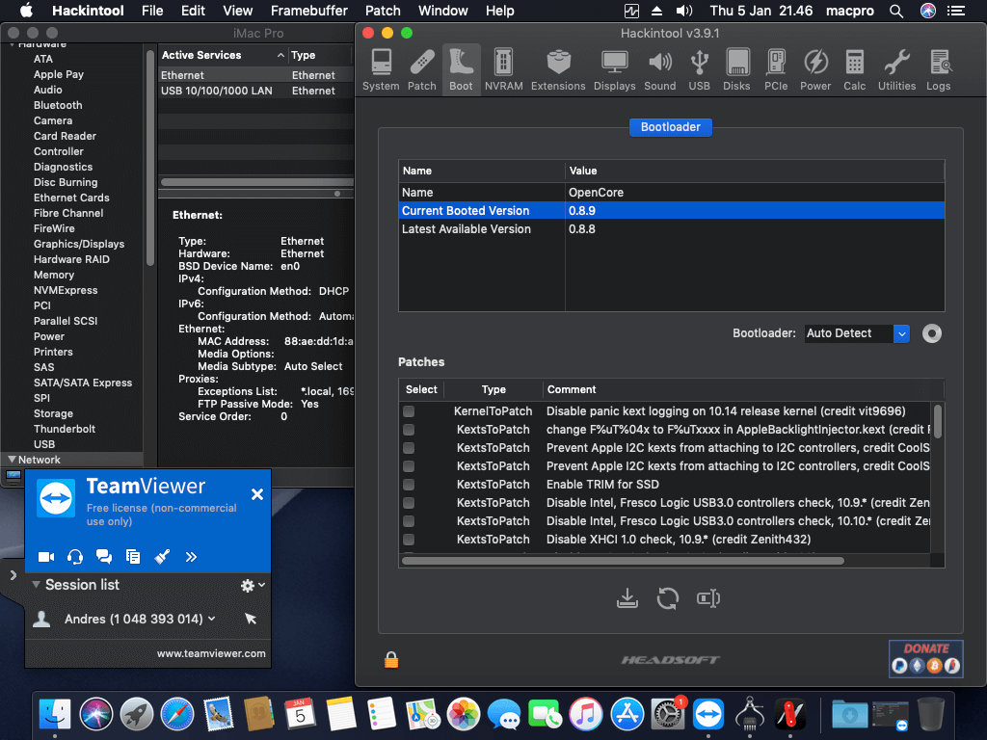The width and height of the screenshot is (987, 740).
Task: Select USB 10/100/1000 LAN service row
Action: tap(255, 91)
